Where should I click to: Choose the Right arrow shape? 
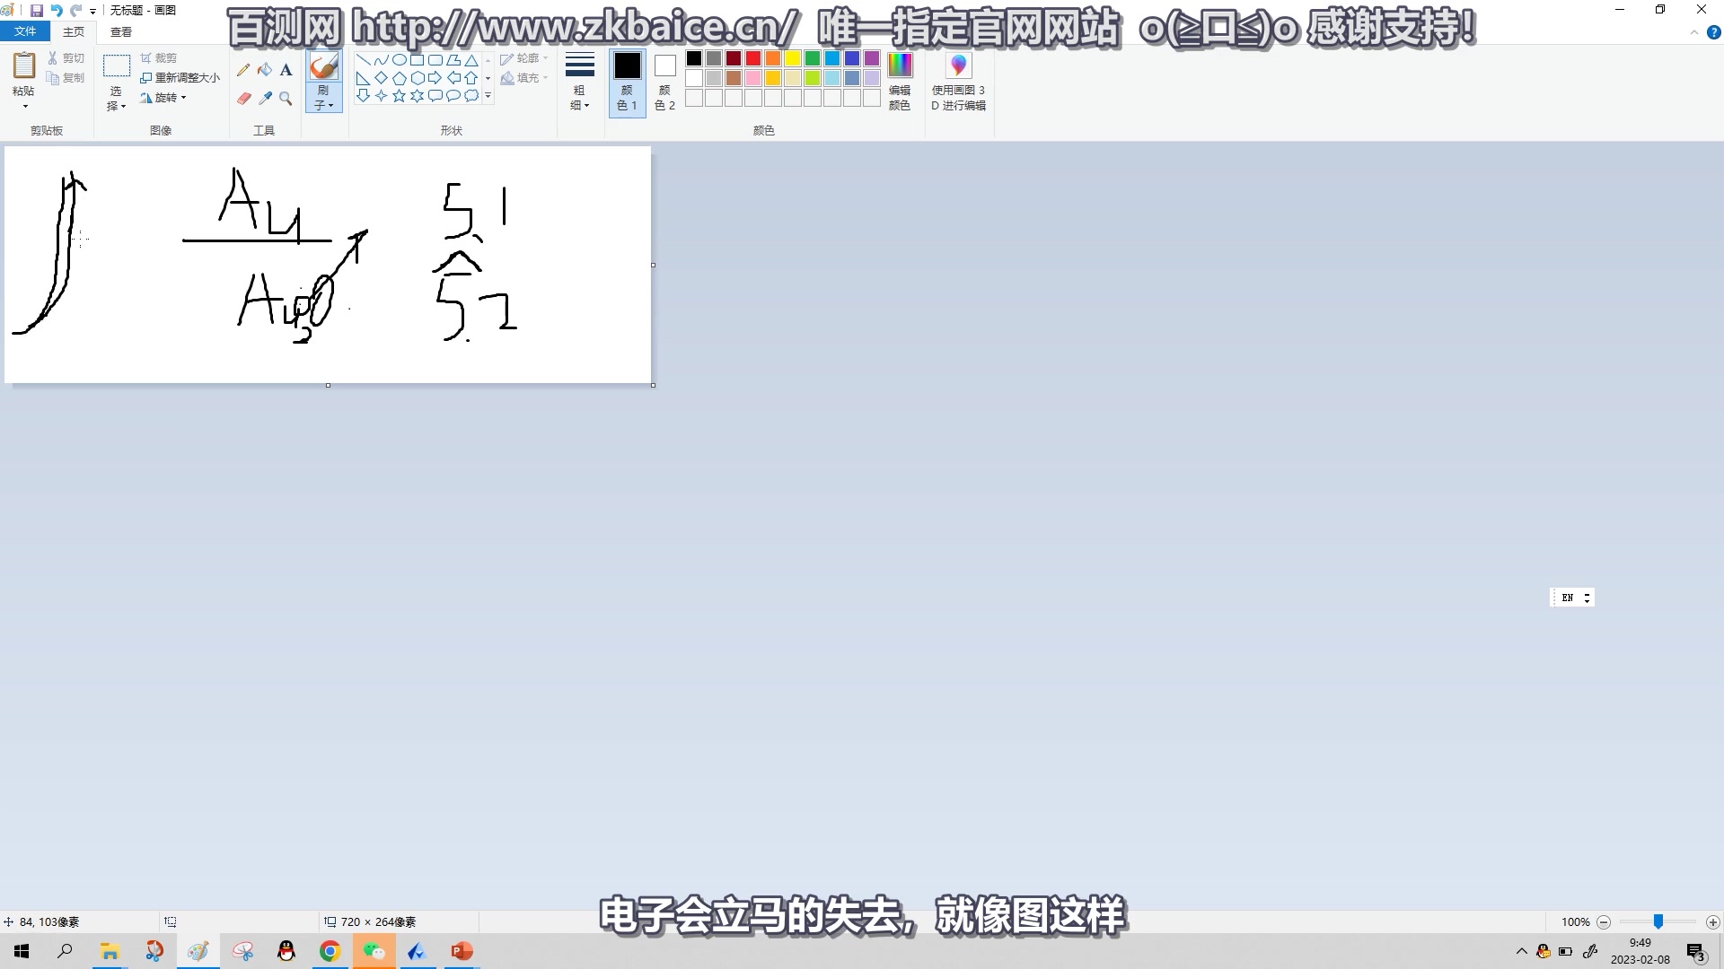[435, 78]
